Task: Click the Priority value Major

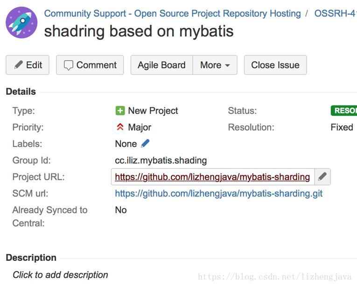Action: [x=140, y=127]
